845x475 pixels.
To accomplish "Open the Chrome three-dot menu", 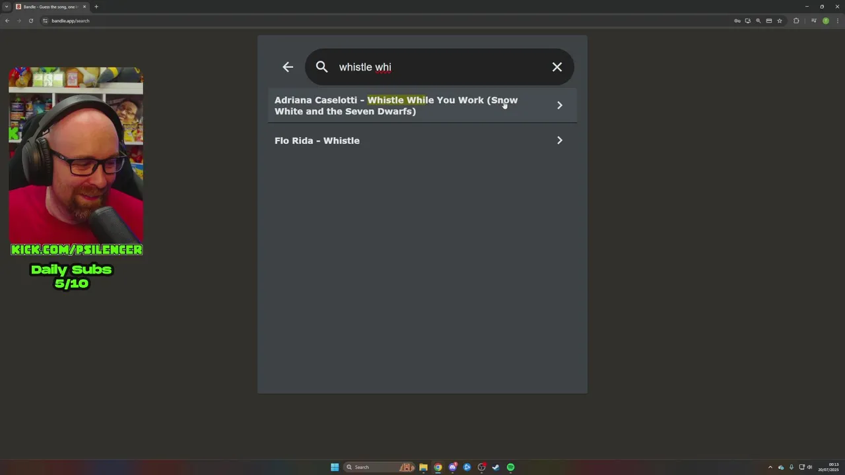I will pos(838,20).
